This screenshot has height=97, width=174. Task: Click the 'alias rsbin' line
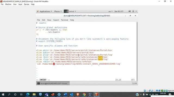click(64, 62)
